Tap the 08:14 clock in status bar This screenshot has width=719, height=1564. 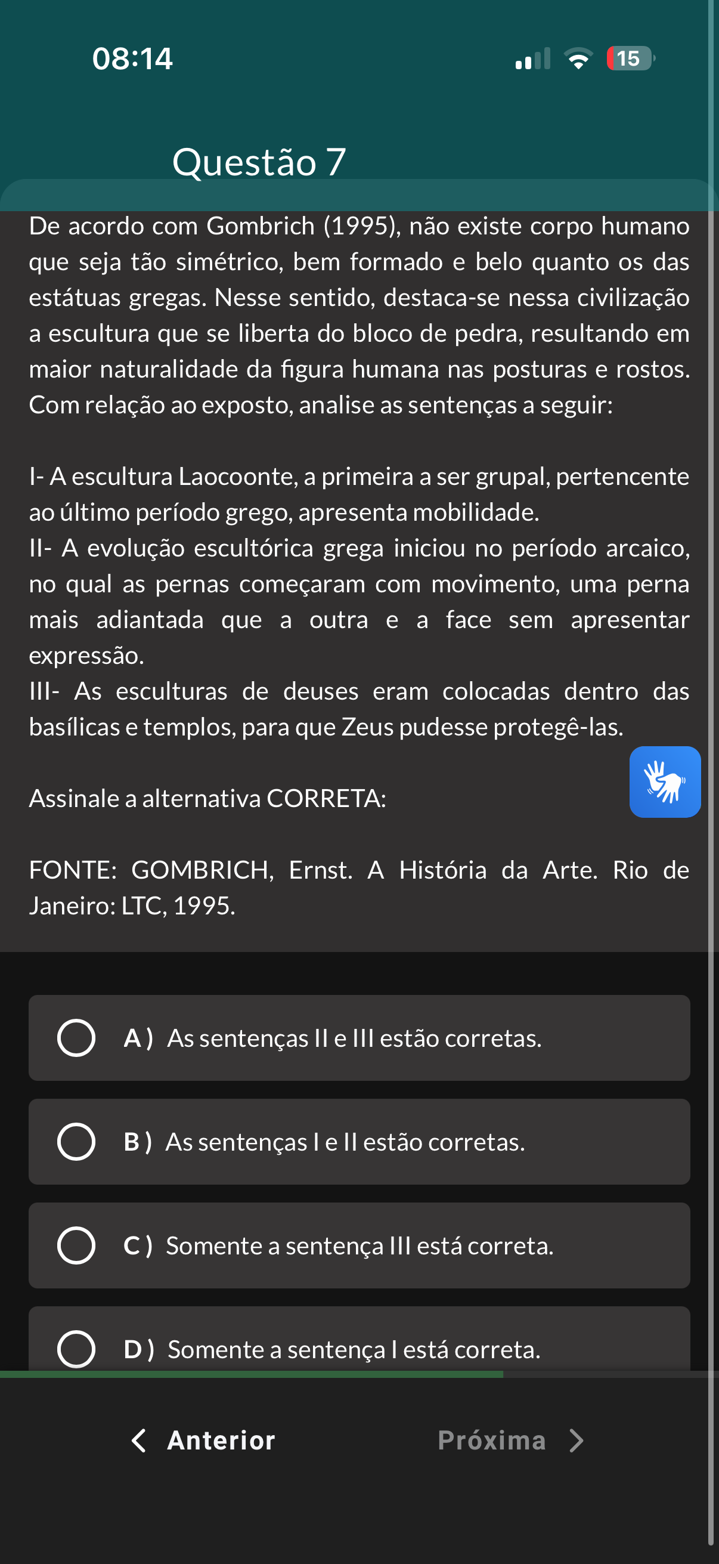pos(132,58)
